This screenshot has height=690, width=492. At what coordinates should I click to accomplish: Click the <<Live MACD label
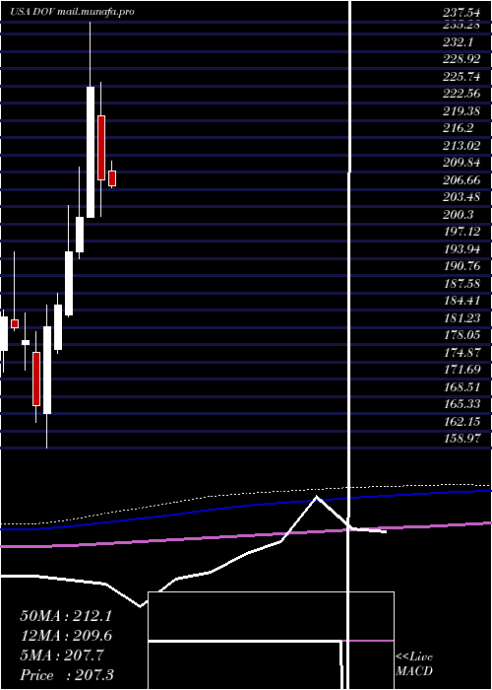[414, 663]
